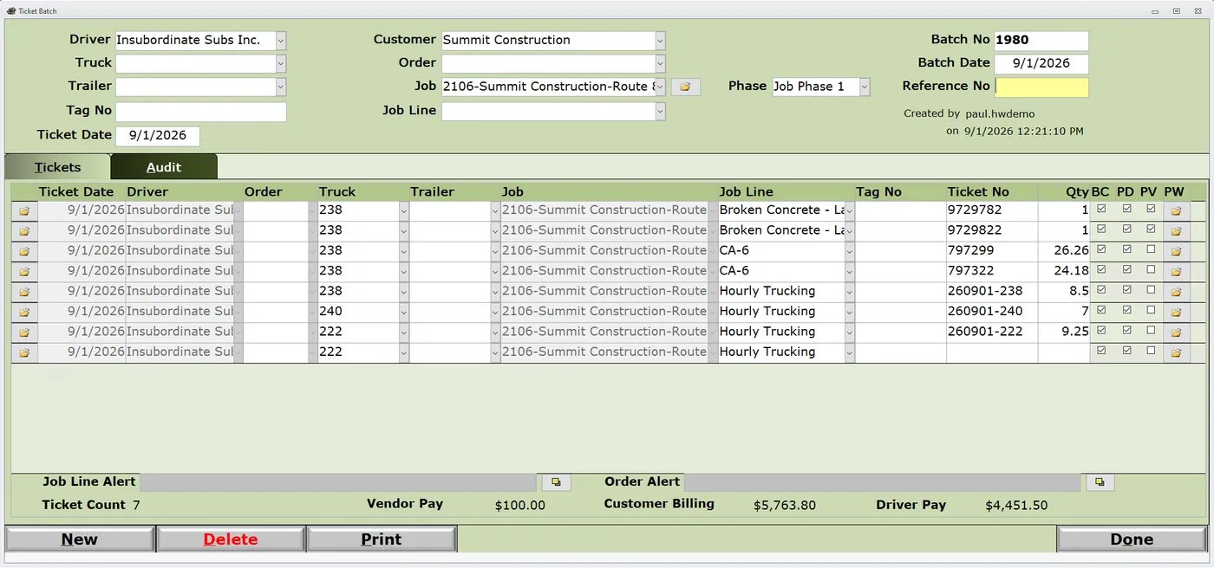
Task: Click the Done button
Action: 1132,539
